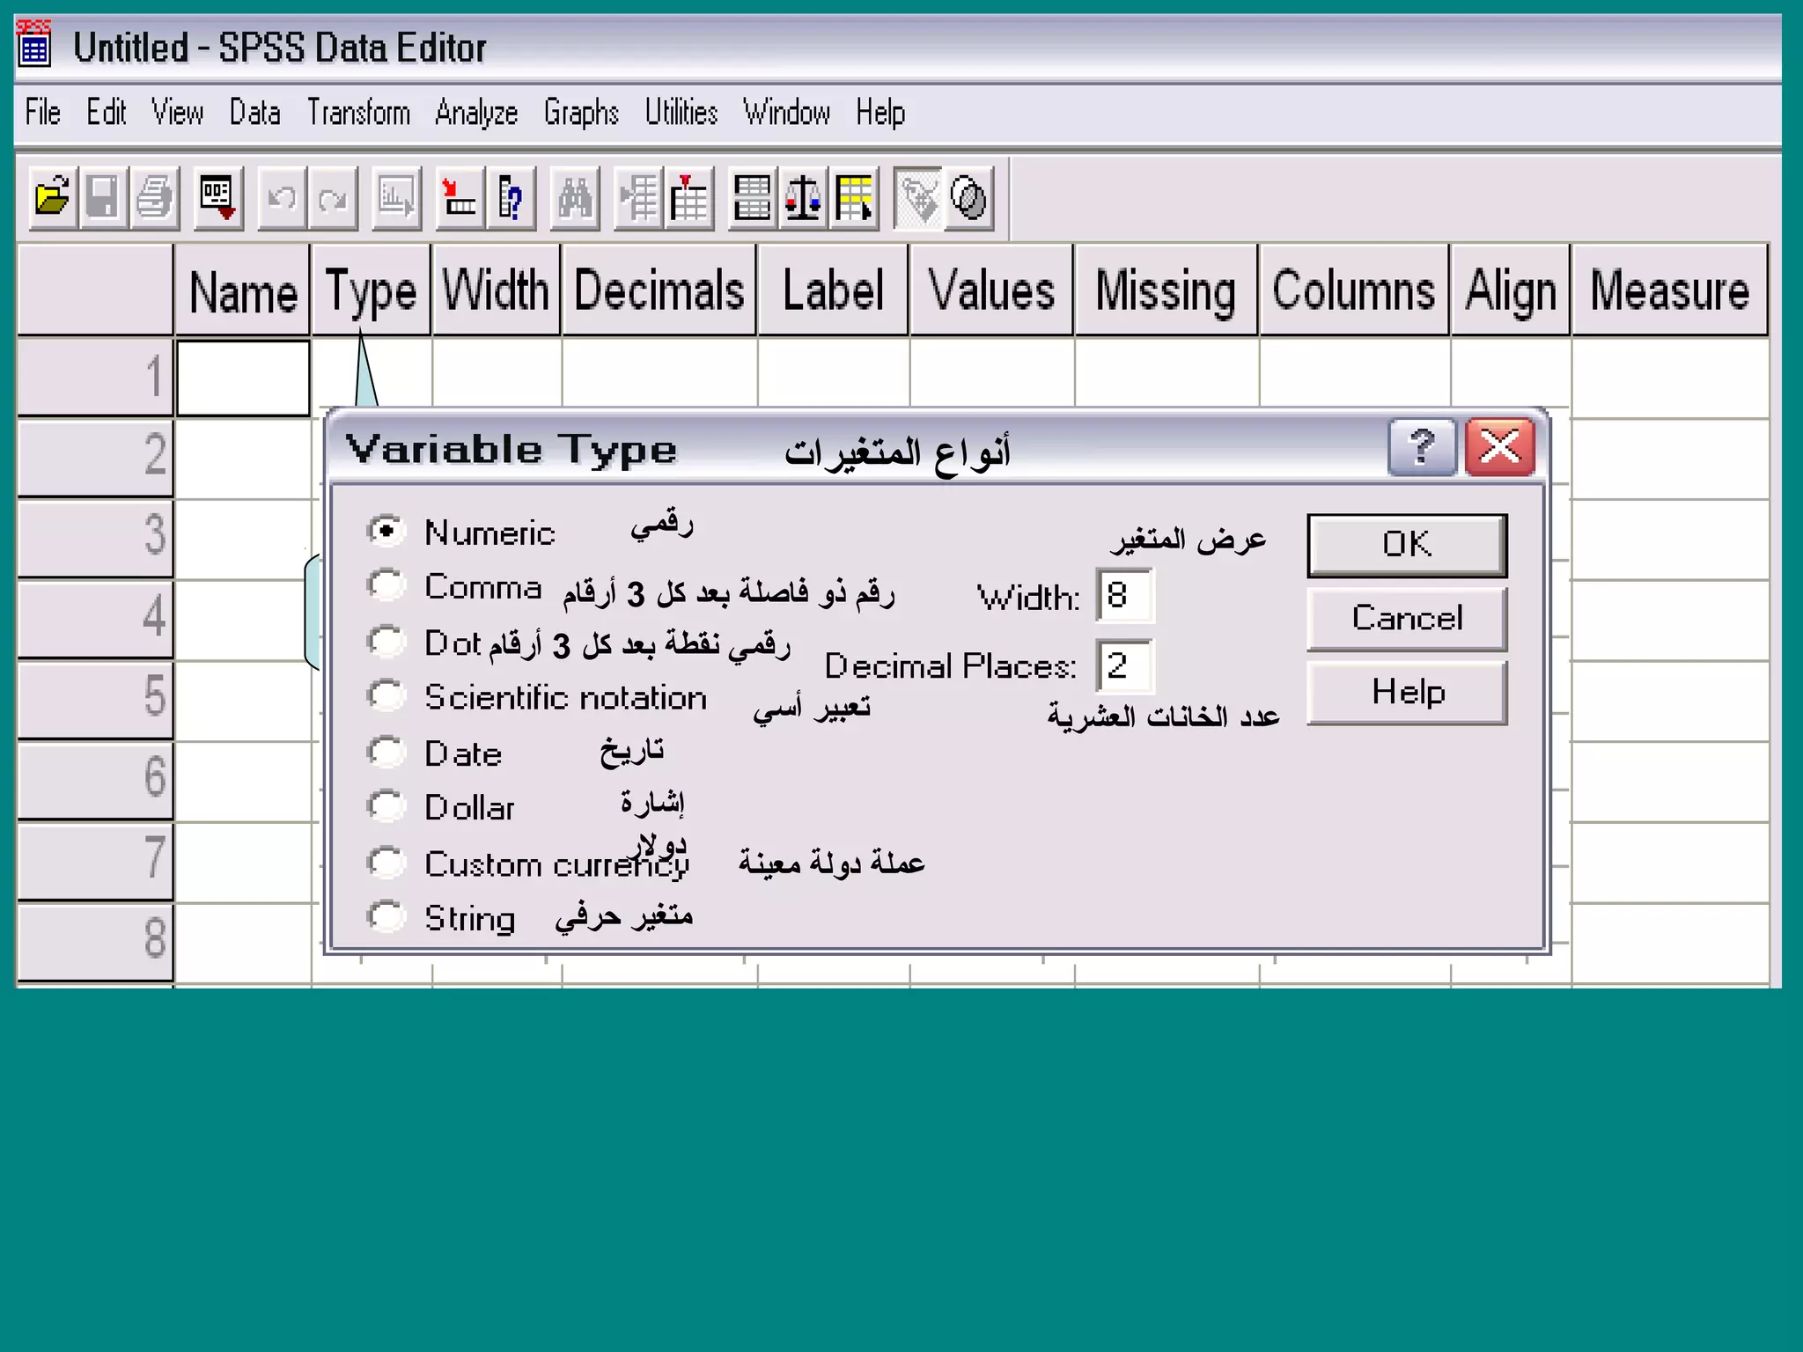The image size is (1803, 1352).
Task: Click the Redo arrow icon
Action: click(334, 197)
